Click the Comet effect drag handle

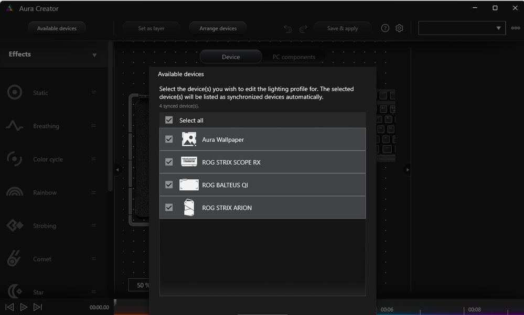click(93, 258)
